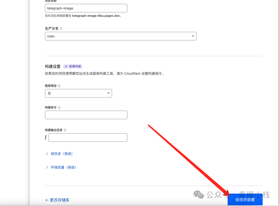Image resolution: width=279 pixels, height=206 pixels.
Task: Click the 构建输出目录 input field
Action: (88, 138)
